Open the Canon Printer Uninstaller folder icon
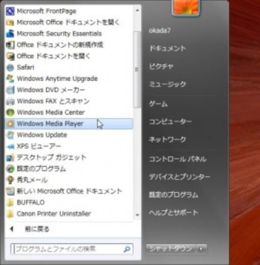 [10, 214]
